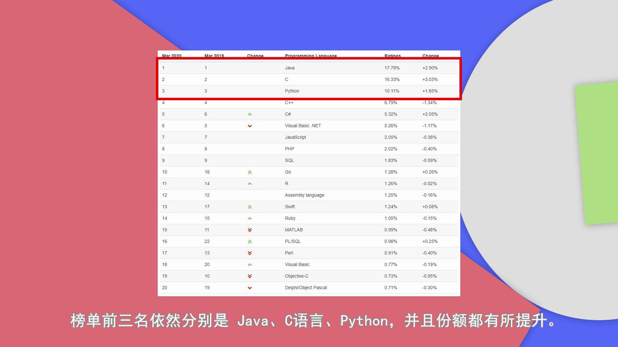Click the 1.28% rating for Go
618x347 pixels.
click(391, 172)
